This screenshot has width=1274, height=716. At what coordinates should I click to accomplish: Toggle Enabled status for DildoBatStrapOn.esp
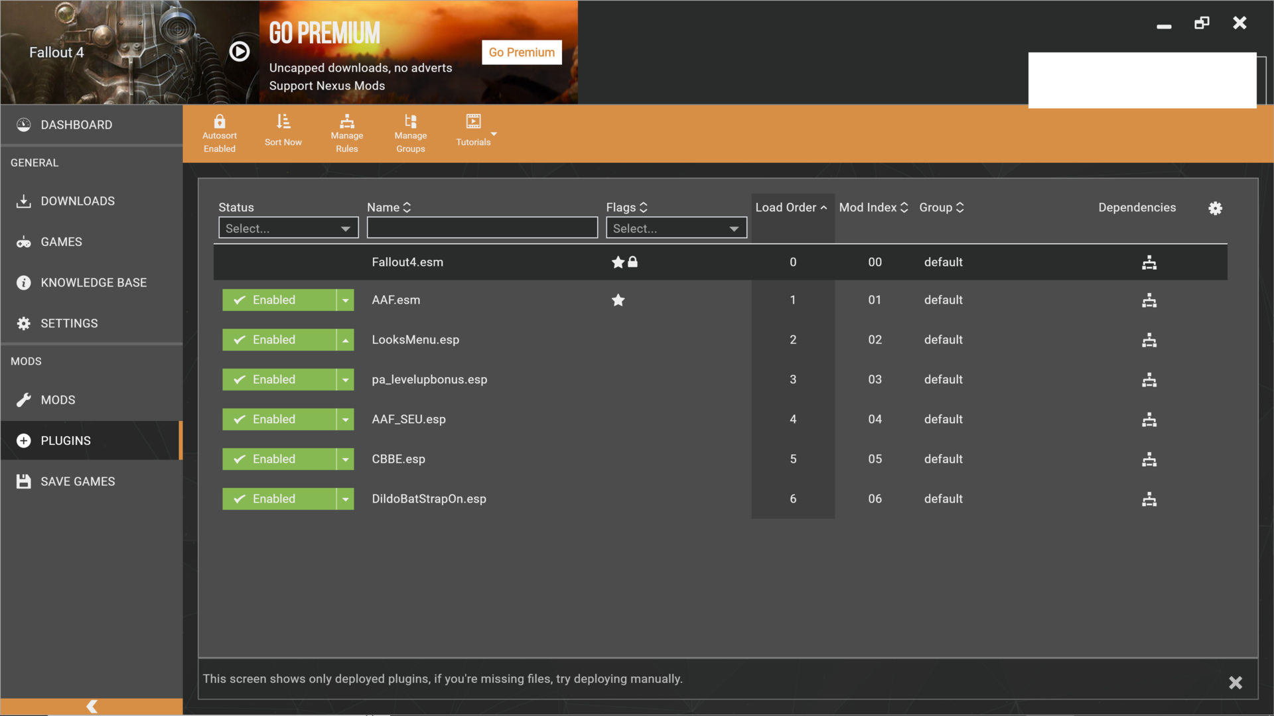point(279,499)
